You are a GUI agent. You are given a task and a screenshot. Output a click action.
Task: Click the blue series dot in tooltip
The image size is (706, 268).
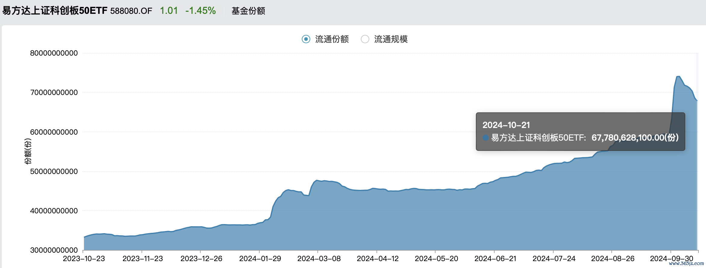click(486, 138)
